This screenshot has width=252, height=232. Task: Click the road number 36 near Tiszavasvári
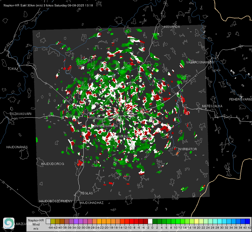tap(16, 119)
